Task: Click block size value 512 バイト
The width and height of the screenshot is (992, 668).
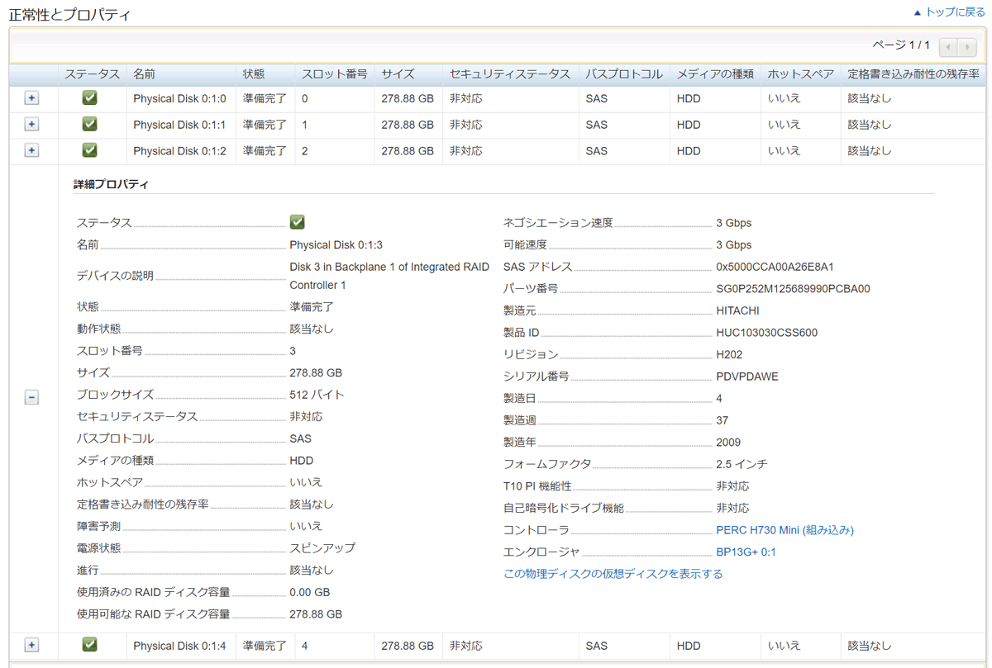Action: [x=317, y=395]
